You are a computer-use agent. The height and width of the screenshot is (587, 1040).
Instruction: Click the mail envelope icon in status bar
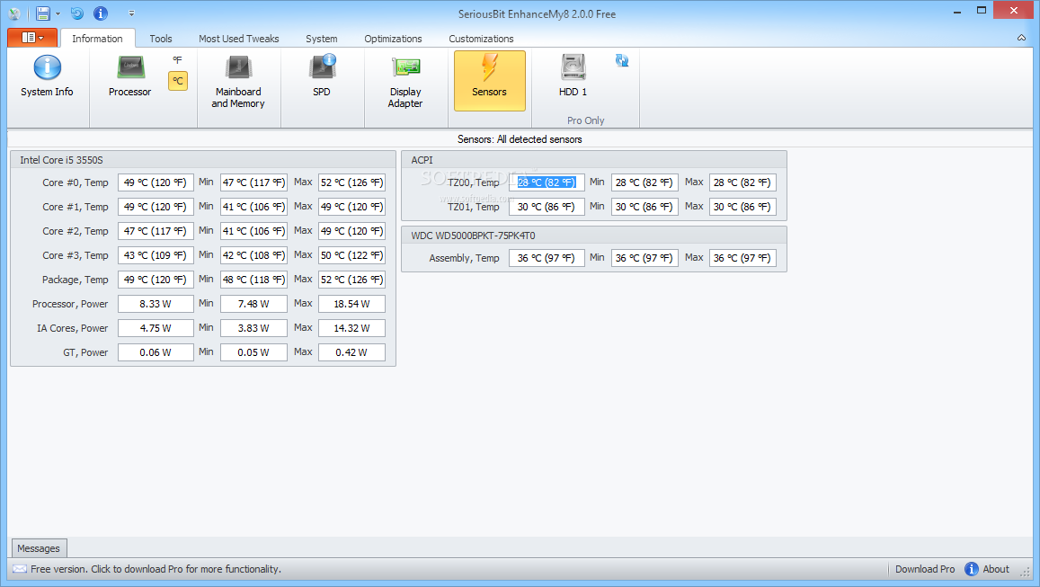19,569
